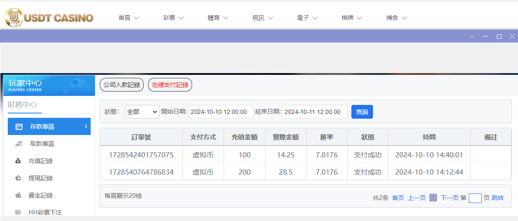Click the 提現記錄 sidebar icon

point(18,178)
